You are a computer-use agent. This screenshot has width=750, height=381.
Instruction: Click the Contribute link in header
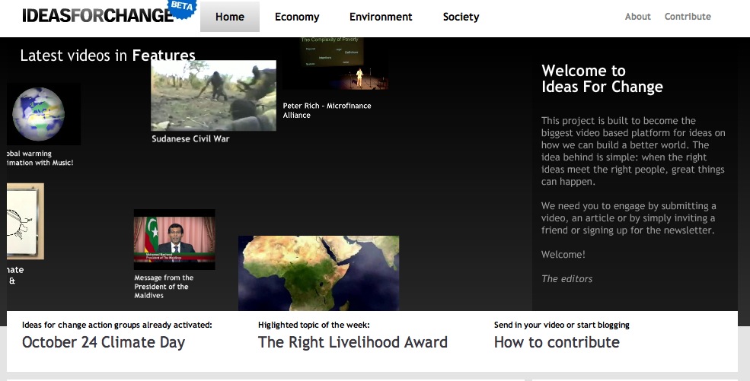(688, 17)
